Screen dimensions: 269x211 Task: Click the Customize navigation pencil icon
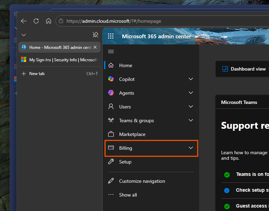point(111,181)
